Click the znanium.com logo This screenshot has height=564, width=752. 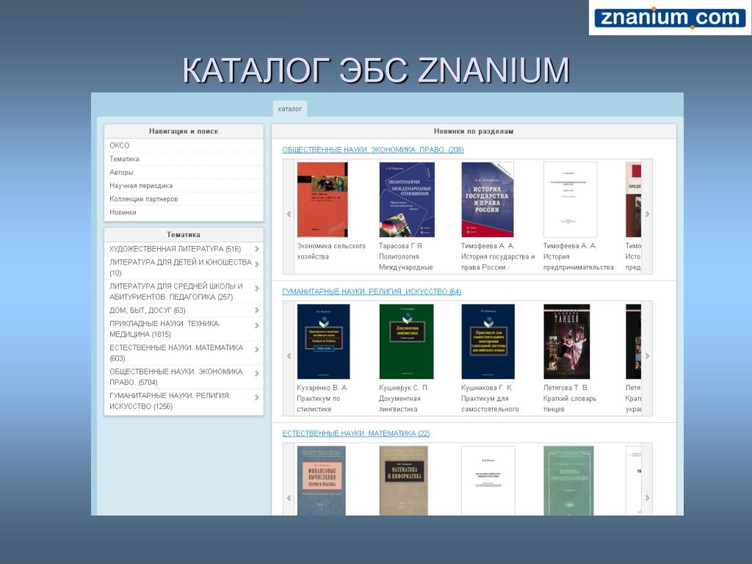pos(670,18)
